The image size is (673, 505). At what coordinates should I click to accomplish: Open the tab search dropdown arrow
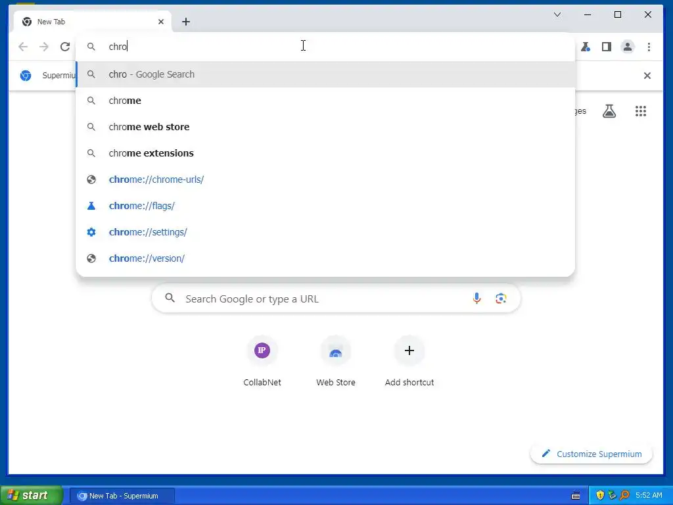557,14
